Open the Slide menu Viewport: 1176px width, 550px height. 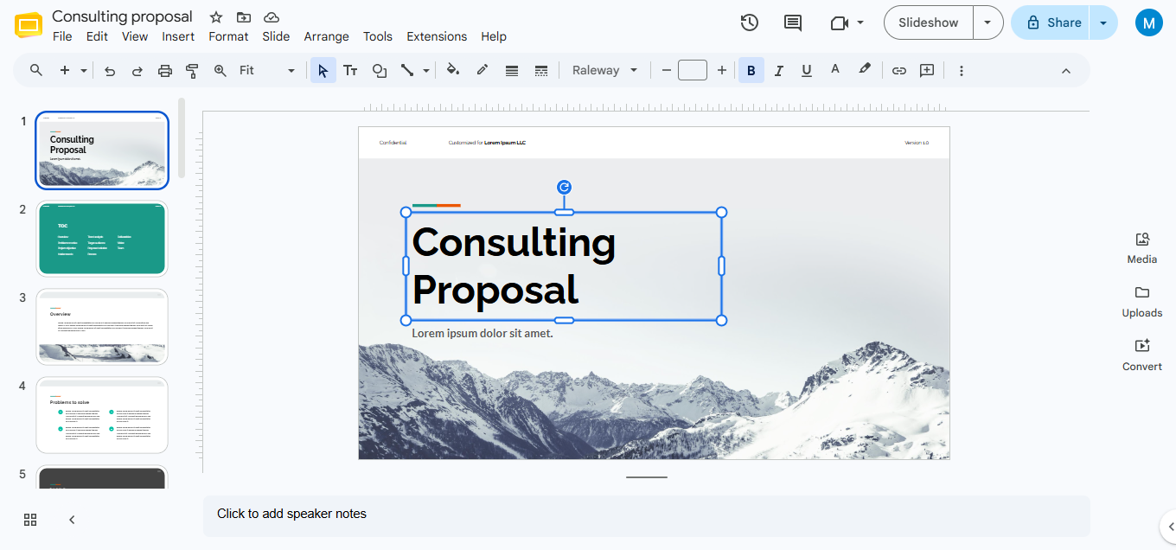click(x=276, y=36)
